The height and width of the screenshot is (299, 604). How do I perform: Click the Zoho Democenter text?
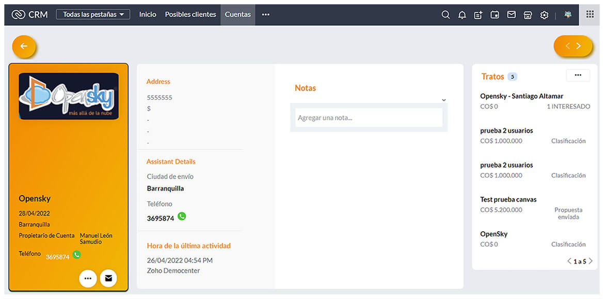point(173,271)
